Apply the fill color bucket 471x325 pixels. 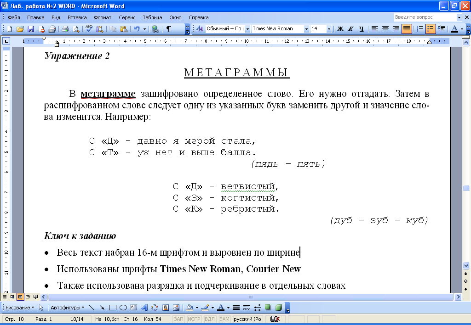click(190, 308)
